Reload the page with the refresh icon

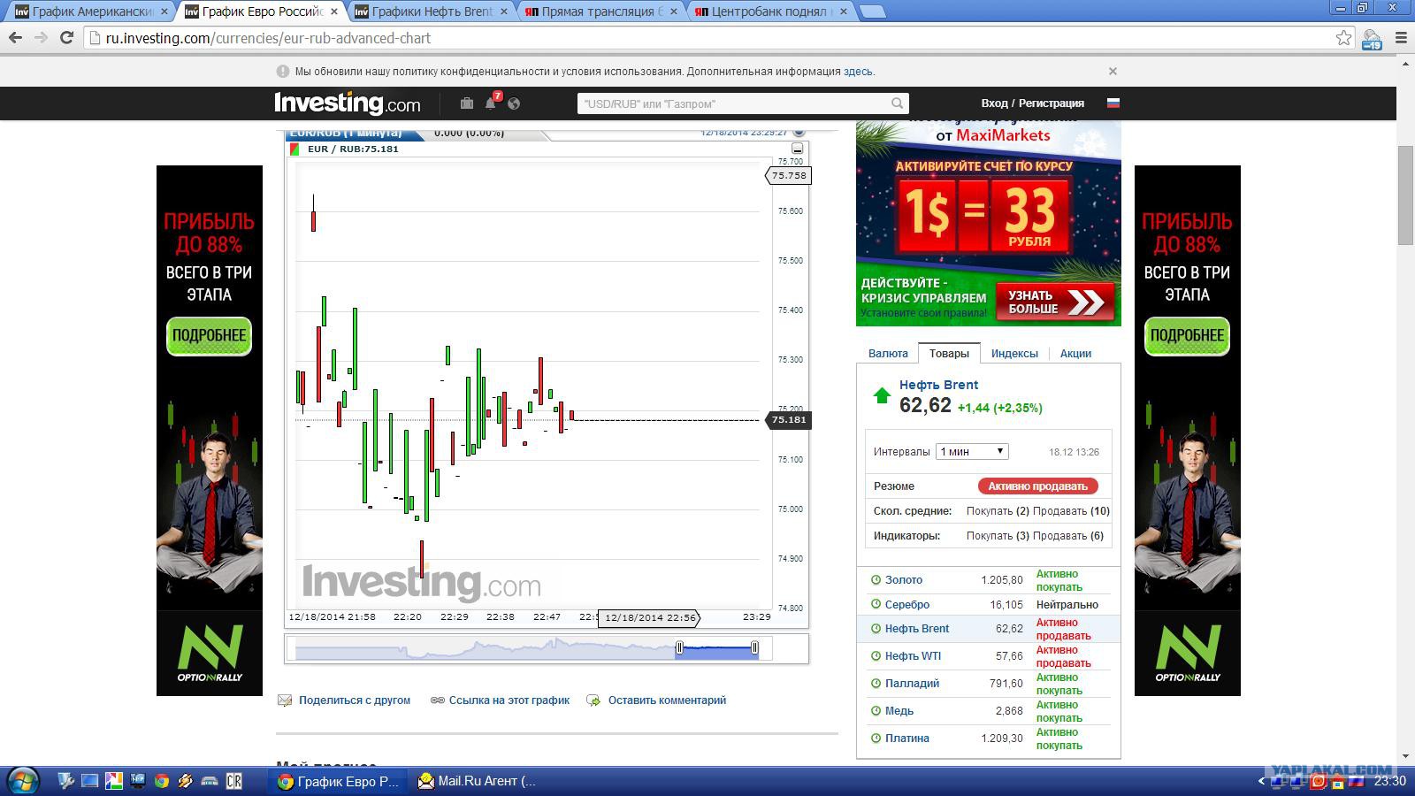(66, 38)
